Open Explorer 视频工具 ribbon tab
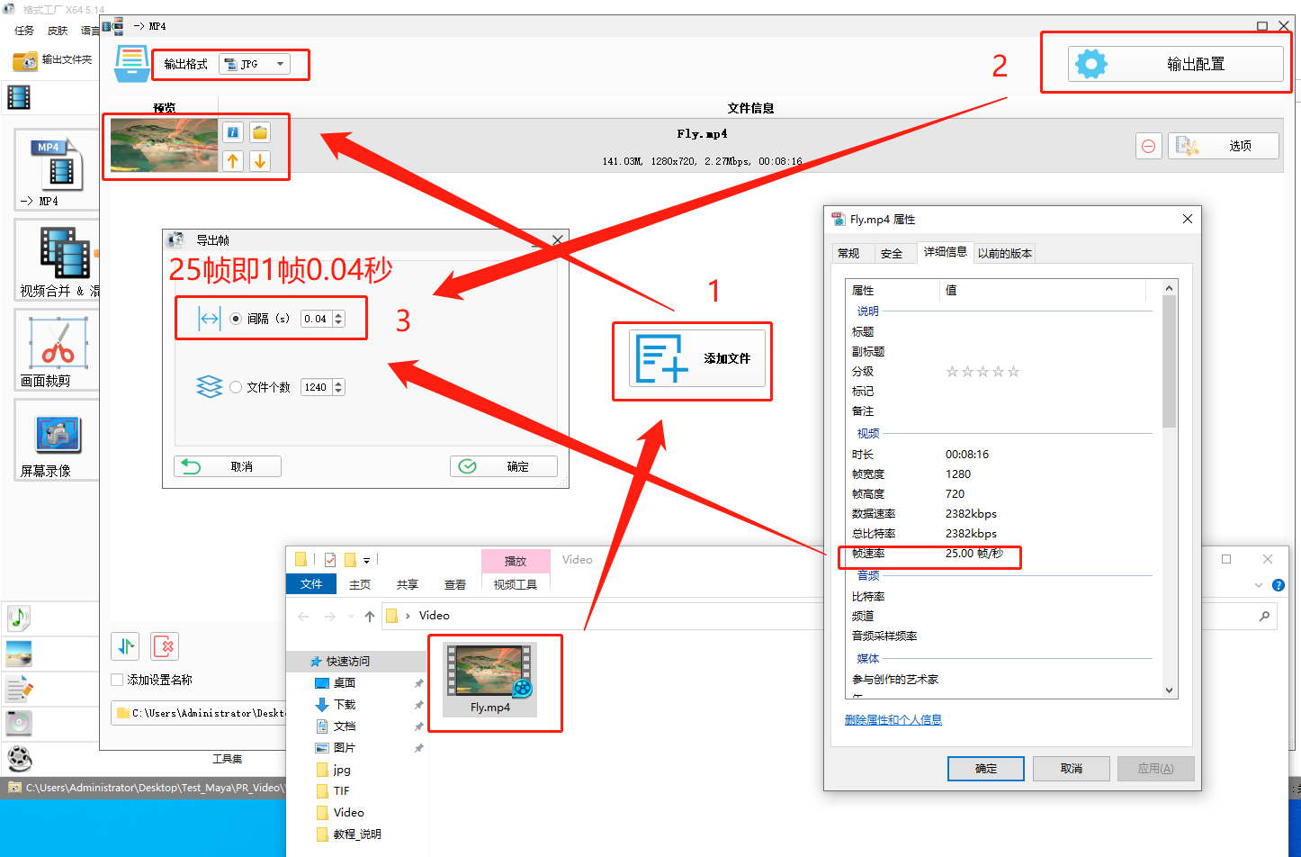This screenshot has height=857, width=1301. click(x=516, y=584)
